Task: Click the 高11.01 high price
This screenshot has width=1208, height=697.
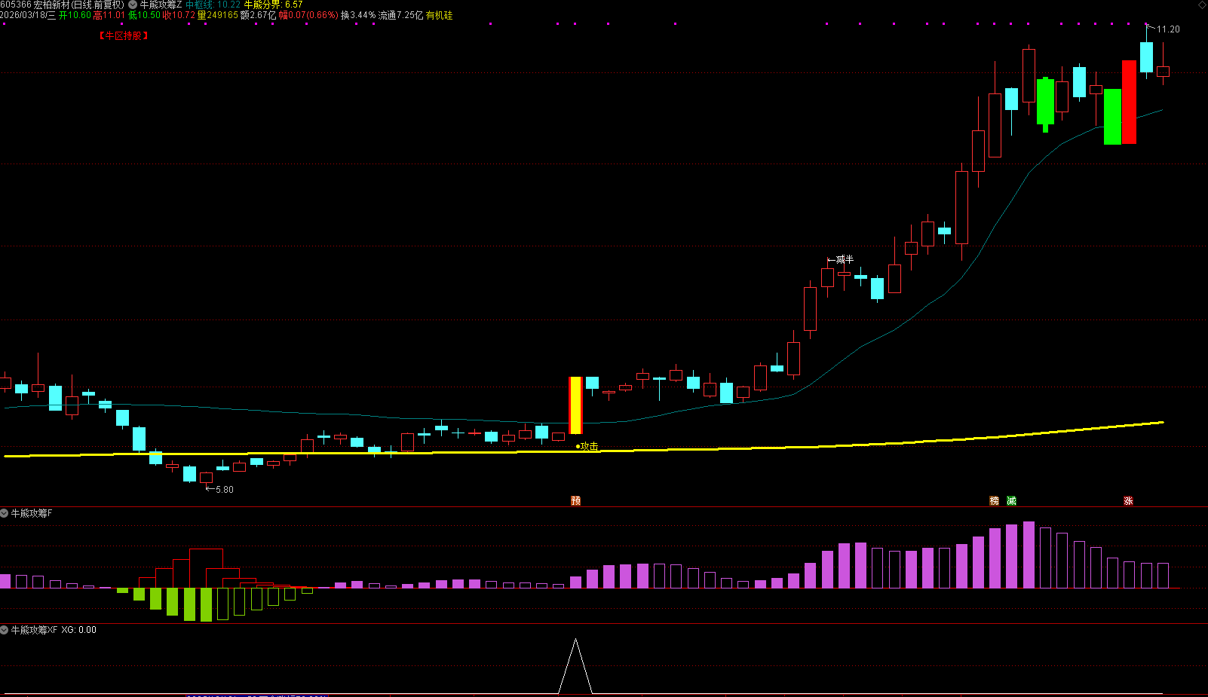Action: (109, 15)
